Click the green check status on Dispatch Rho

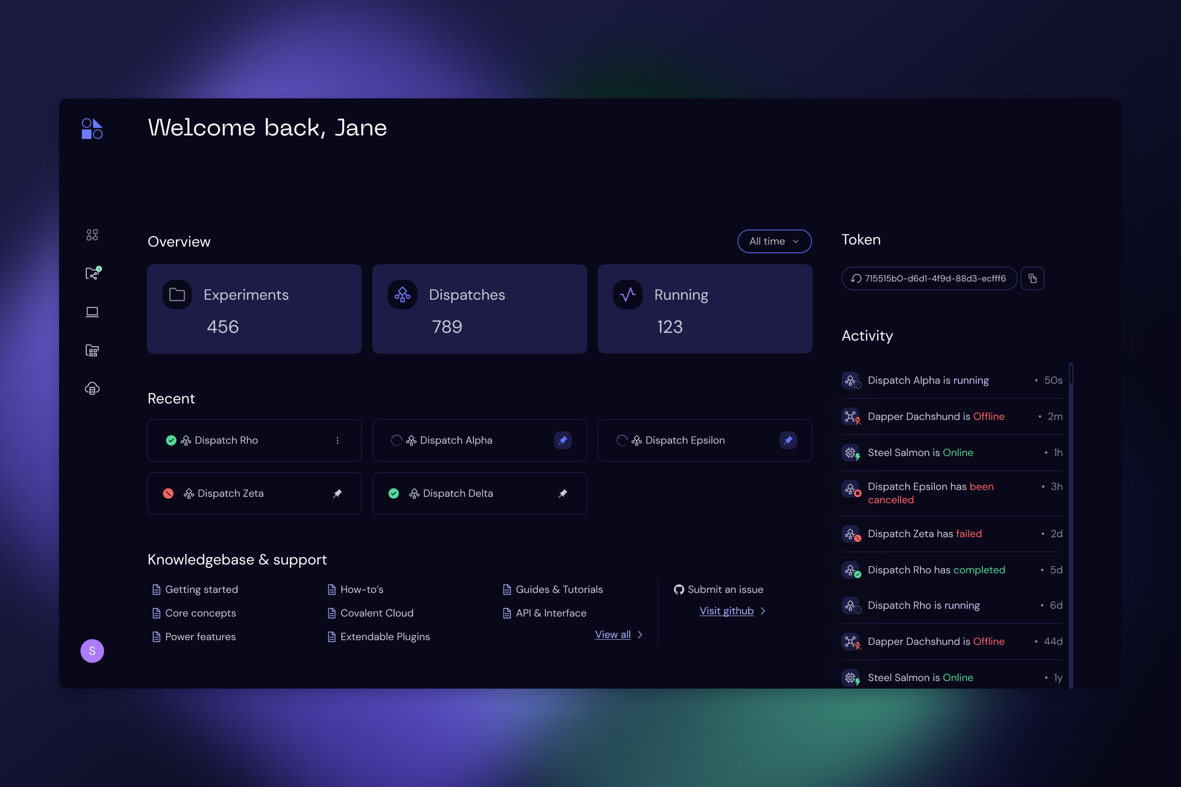point(171,440)
